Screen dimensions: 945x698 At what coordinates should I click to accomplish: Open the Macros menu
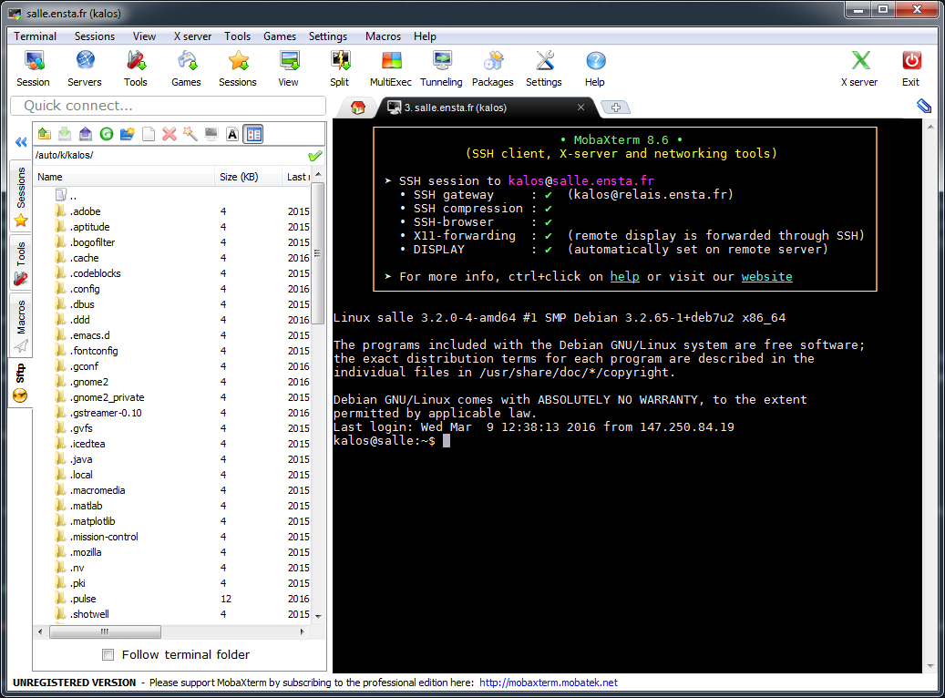pos(383,36)
